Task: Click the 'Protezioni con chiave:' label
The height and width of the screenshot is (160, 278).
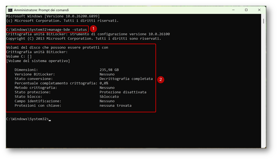Action: [38, 106]
